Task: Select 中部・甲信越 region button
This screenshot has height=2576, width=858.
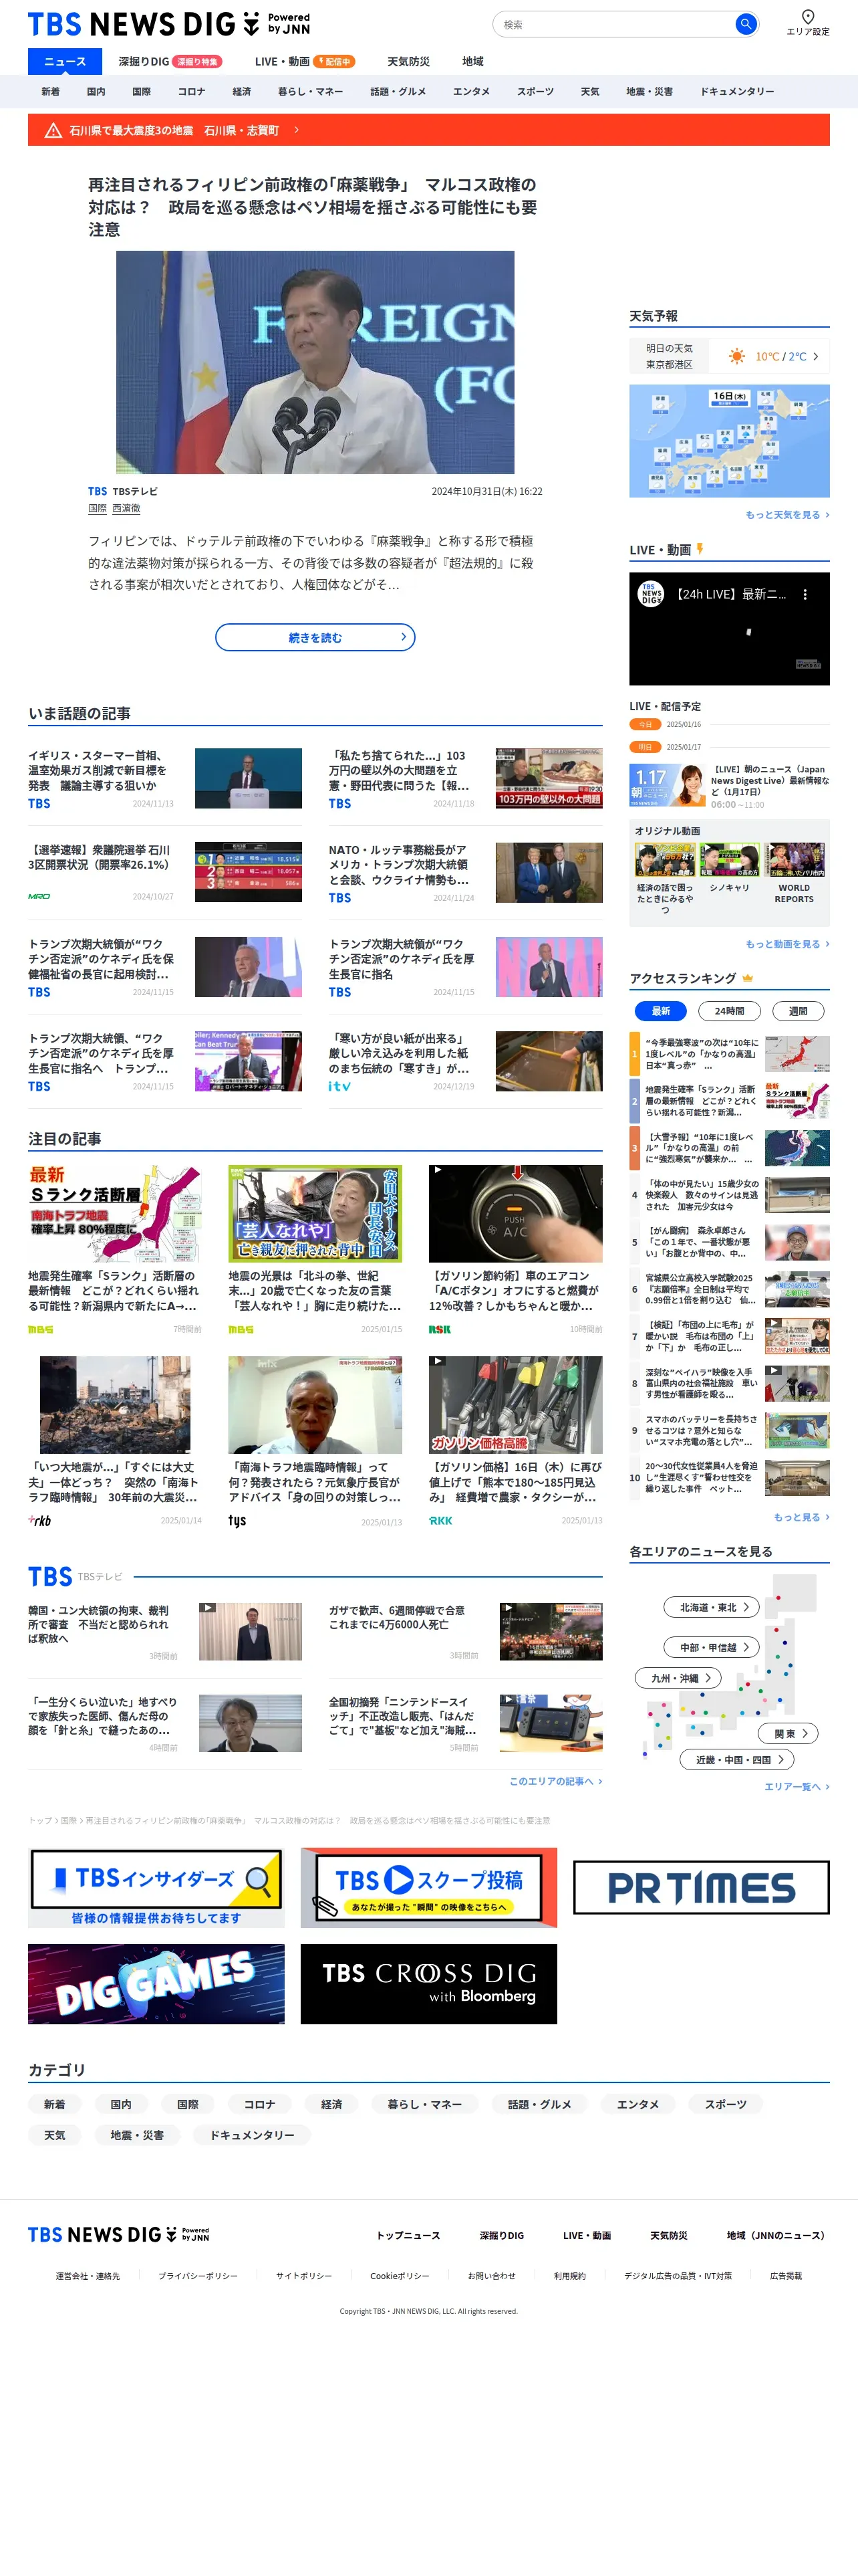Action: coord(712,1647)
